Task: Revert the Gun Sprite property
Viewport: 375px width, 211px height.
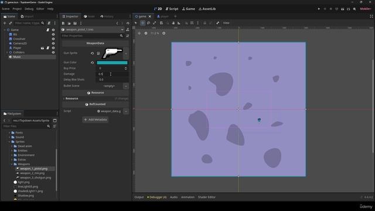Action: point(92,53)
